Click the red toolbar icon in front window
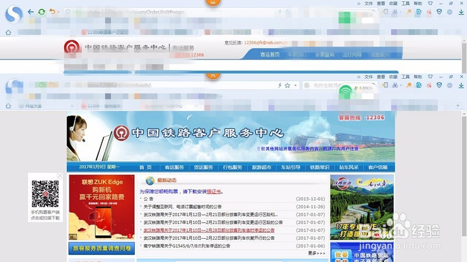Image resolution: width=467 pixels, height=262 pixels. pos(429,85)
